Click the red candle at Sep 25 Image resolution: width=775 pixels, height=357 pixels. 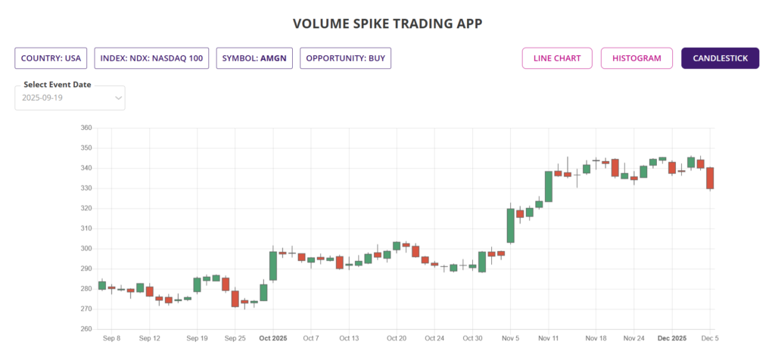pyautogui.click(x=235, y=298)
